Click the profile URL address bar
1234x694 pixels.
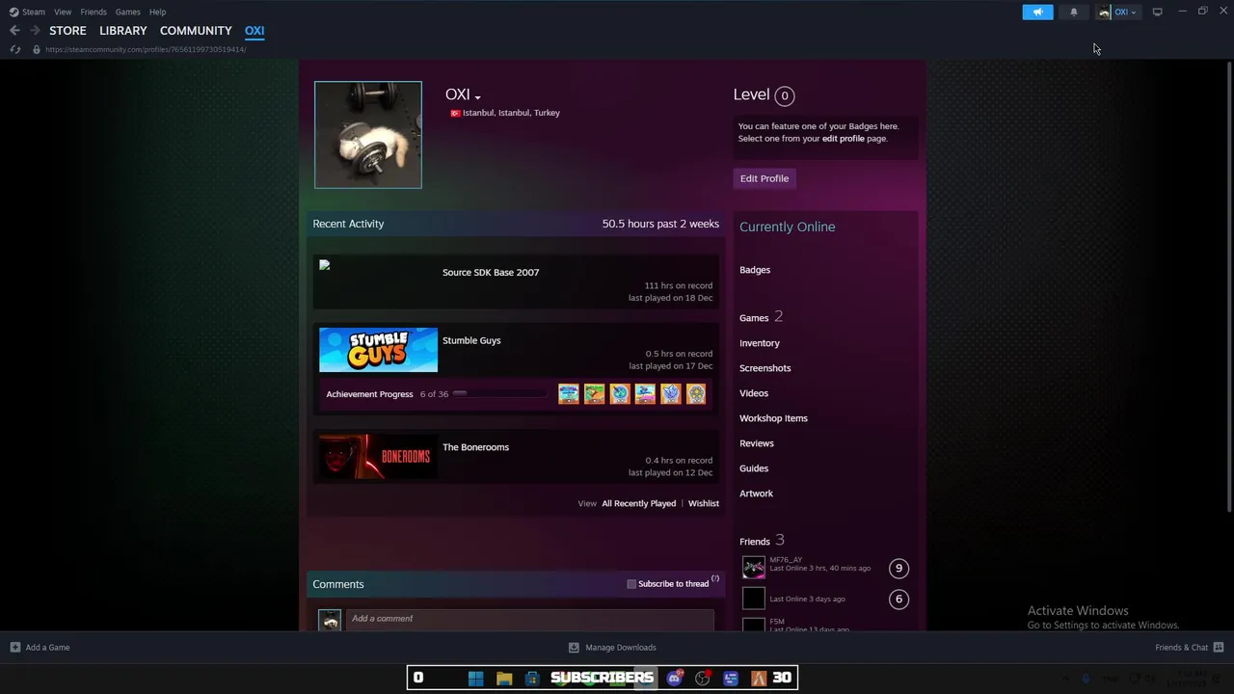tap(145, 49)
